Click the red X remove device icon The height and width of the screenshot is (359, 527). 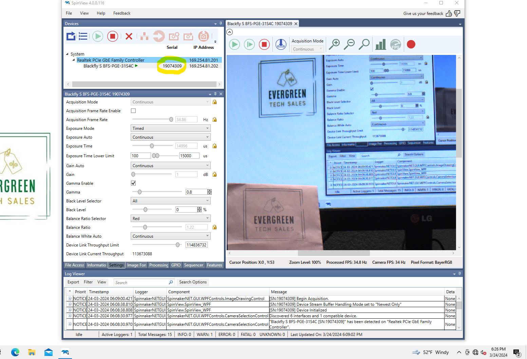[x=129, y=36]
